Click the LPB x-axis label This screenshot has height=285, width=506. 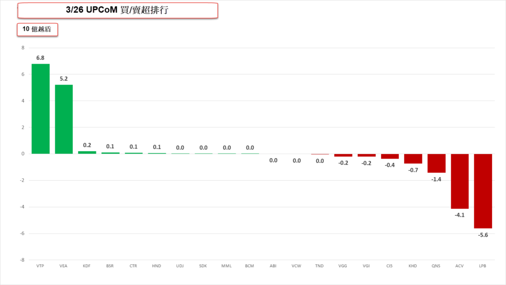click(483, 266)
